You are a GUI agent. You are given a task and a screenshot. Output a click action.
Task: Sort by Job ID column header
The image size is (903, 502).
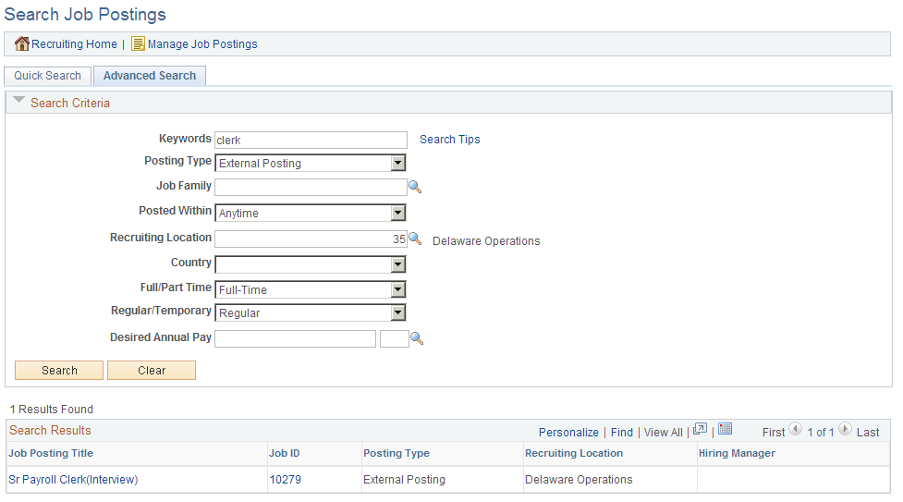(x=285, y=453)
